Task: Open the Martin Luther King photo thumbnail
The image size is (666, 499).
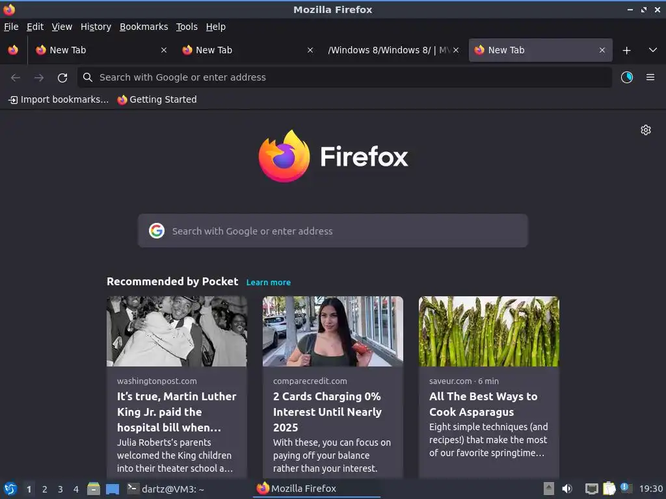Action: pyautogui.click(x=177, y=331)
